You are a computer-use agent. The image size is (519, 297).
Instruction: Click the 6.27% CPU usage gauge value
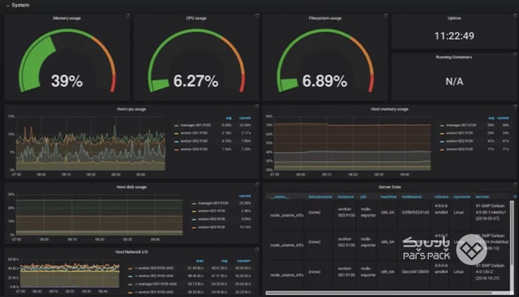coord(196,81)
